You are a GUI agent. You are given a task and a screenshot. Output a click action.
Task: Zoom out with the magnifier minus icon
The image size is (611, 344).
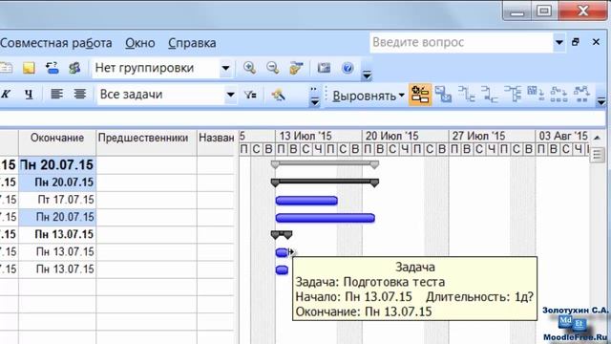click(x=272, y=68)
